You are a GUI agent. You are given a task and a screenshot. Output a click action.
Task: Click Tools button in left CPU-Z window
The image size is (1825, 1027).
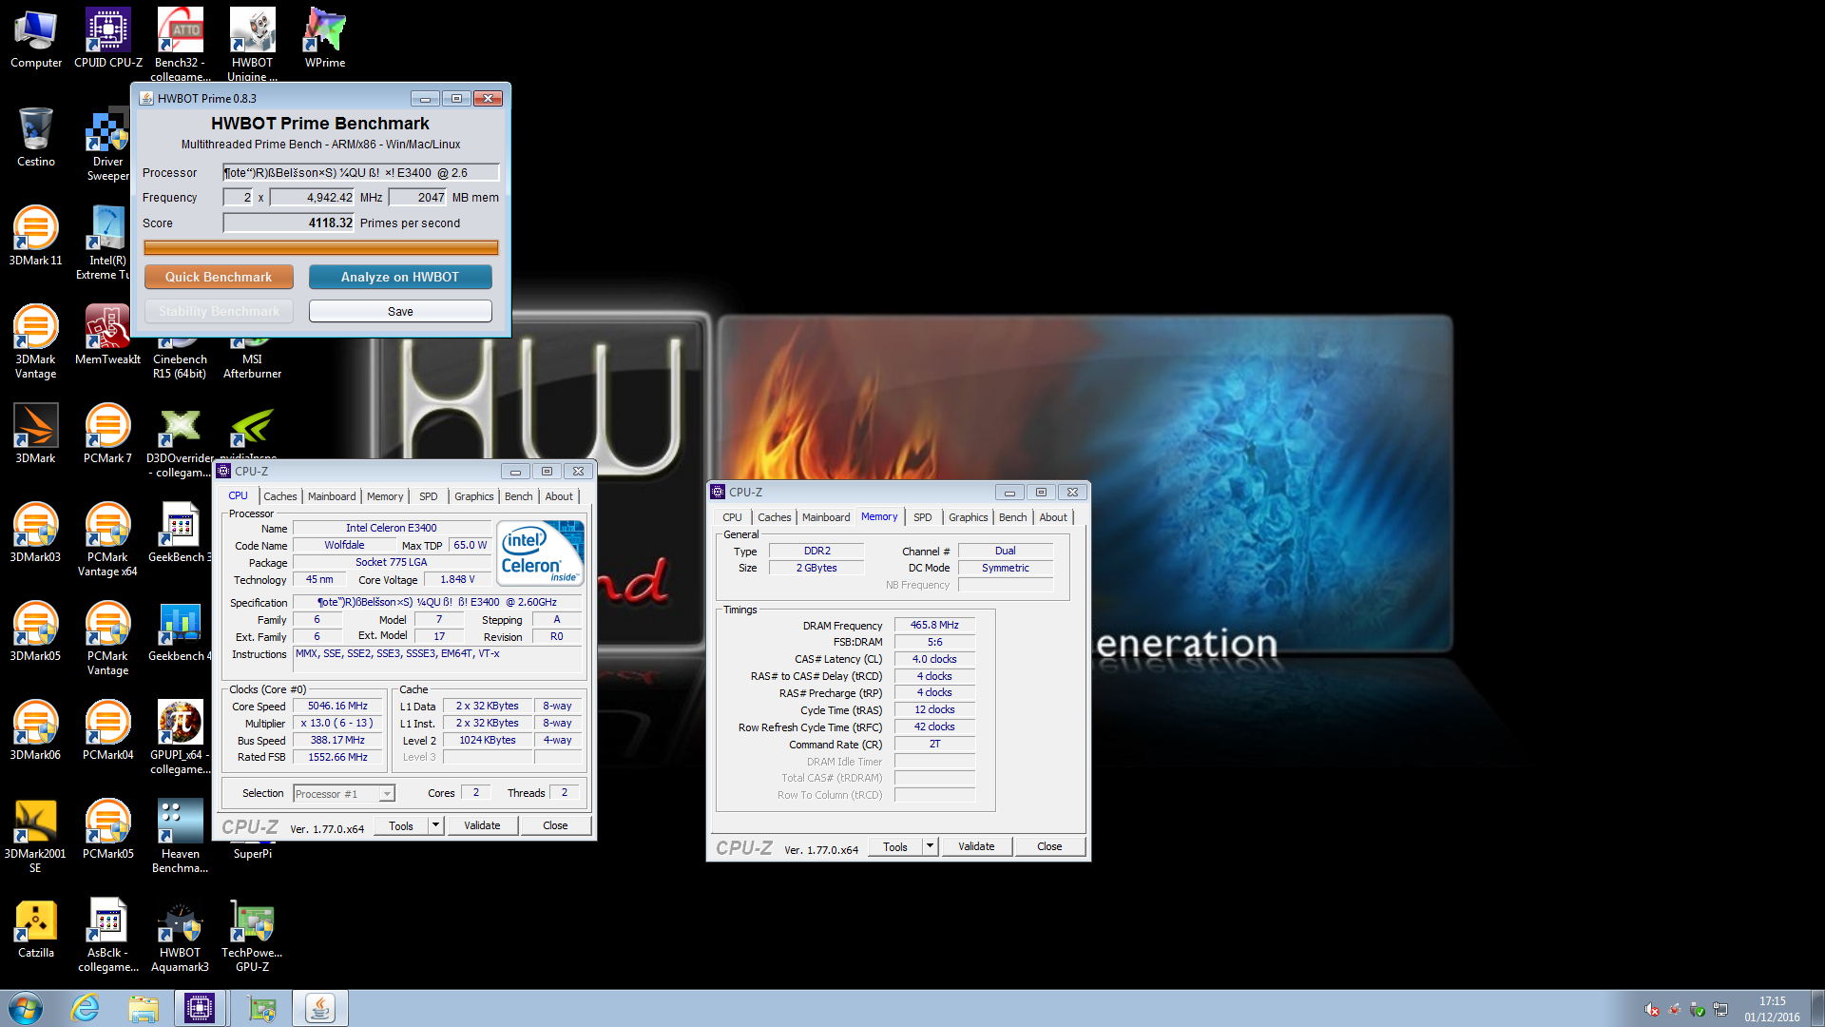point(401,825)
